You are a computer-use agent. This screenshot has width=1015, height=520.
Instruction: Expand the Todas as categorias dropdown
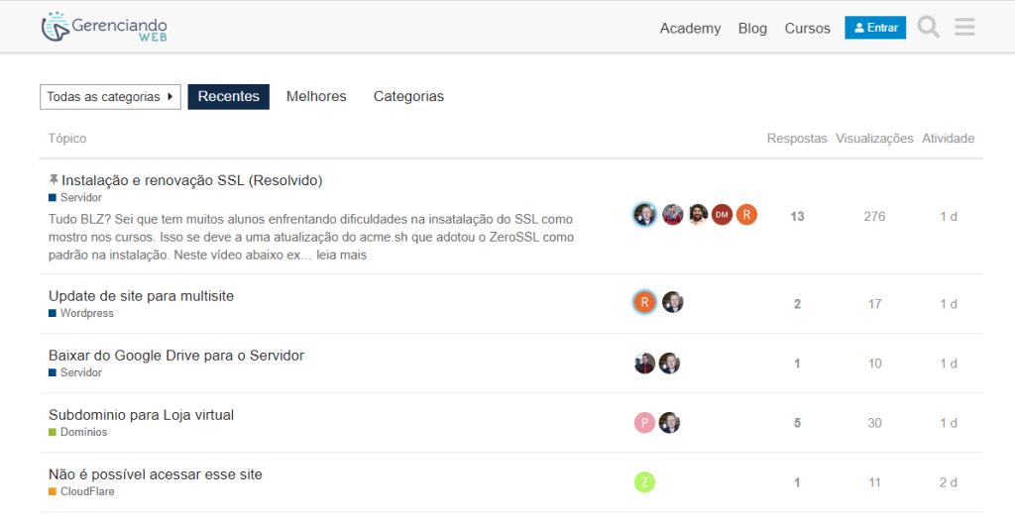pyautogui.click(x=110, y=97)
